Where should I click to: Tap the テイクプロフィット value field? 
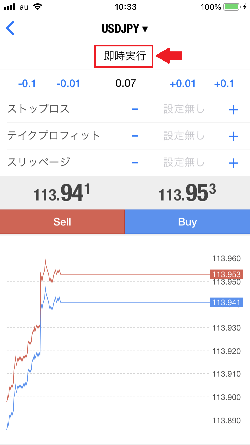point(184,136)
